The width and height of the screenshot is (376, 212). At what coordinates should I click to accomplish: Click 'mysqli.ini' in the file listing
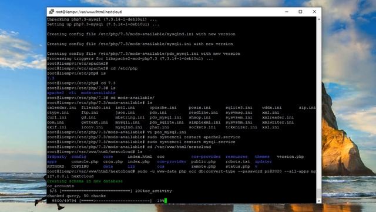click(x=127, y=122)
